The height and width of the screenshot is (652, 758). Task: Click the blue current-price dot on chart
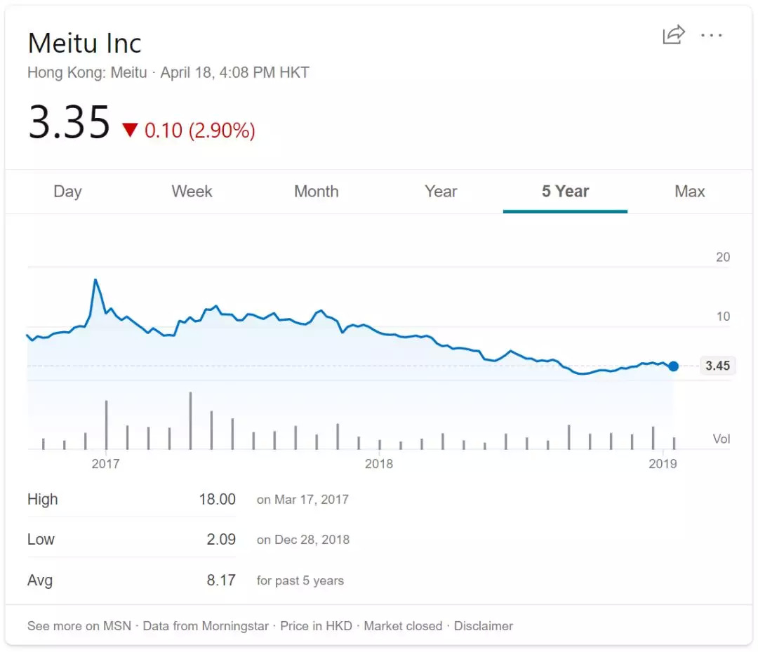674,366
